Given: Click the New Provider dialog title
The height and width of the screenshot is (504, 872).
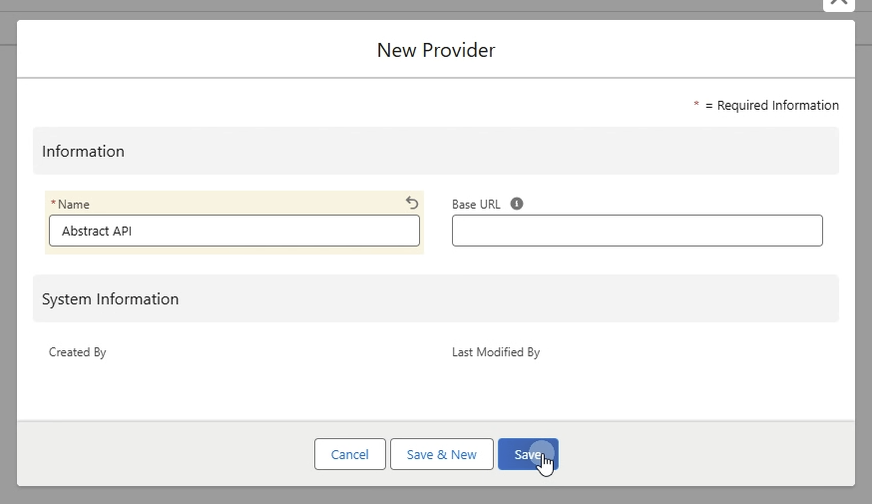Looking at the screenshot, I should click(x=435, y=50).
